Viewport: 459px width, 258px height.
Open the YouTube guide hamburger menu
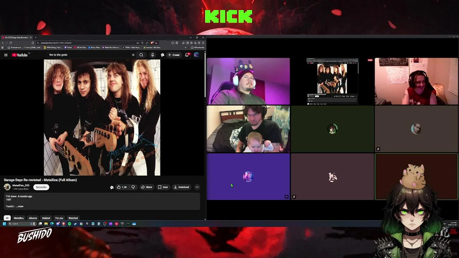coord(6,55)
